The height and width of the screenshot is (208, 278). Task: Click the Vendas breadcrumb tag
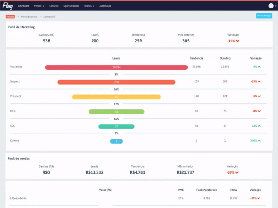(10, 17)
